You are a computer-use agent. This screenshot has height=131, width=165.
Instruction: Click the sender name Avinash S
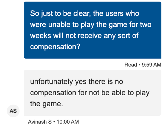coord(40,121)
